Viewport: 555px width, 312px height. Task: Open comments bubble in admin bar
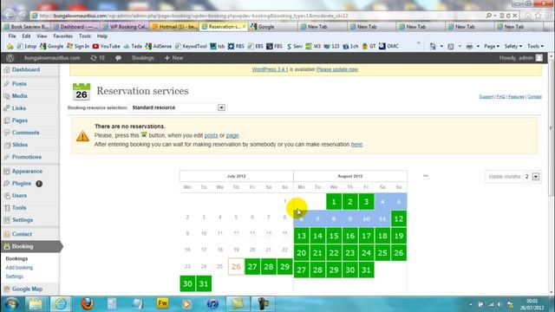118,58
